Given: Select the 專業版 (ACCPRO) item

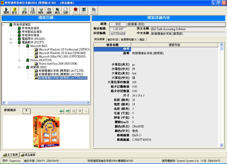Looking at the screenshot, I should 61,74.
